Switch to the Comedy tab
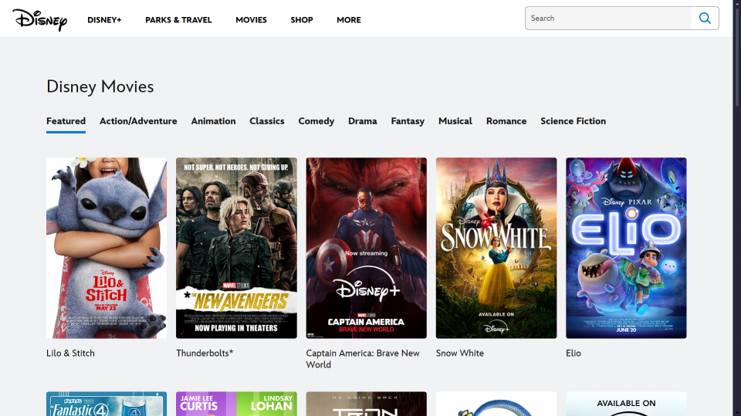The image size is (741, 416). tap(316, 121)
